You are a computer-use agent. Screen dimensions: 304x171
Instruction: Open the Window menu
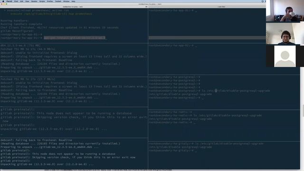(66, 1)
